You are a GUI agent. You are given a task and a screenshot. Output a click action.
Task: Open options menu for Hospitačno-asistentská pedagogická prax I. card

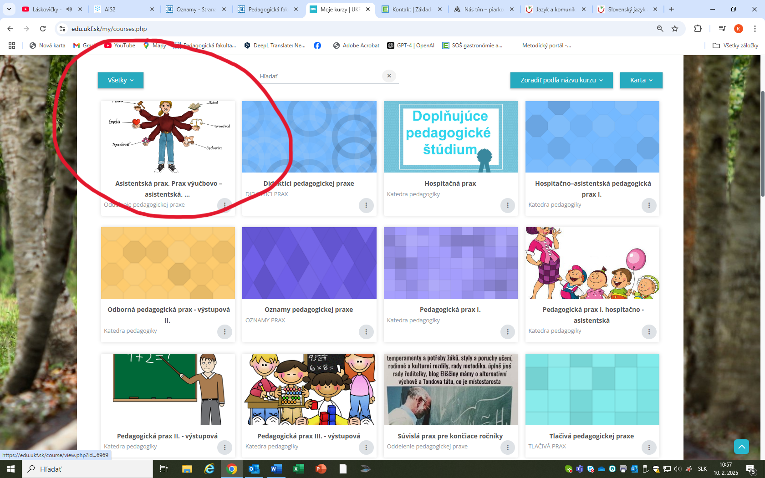point(649,205)
